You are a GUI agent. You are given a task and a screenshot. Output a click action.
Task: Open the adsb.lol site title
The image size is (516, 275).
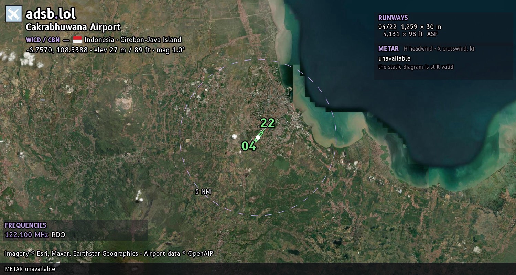pyautogui.click(x=51, y=14)
